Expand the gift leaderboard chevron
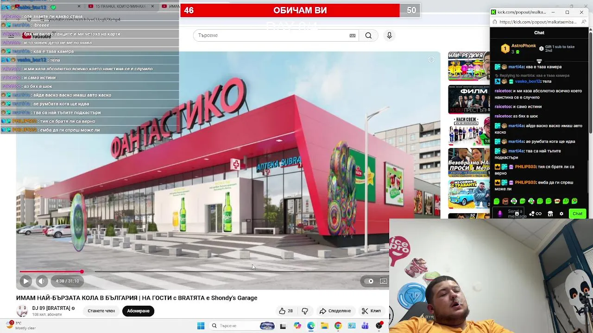Image resolution: width=593 pixels, height=333 pixels. 539,61
